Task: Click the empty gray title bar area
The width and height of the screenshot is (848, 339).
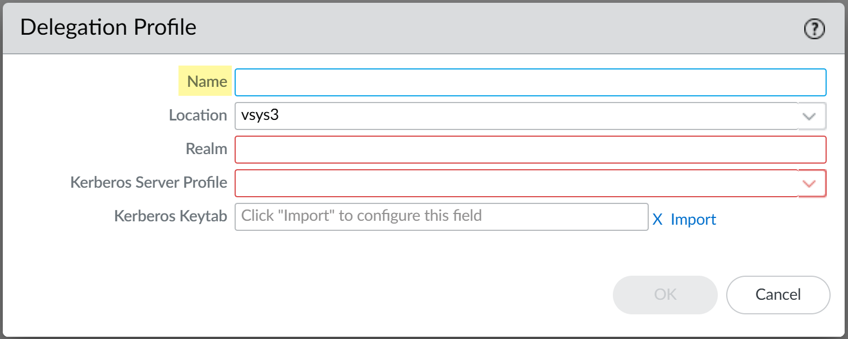Action: [477, 28]
